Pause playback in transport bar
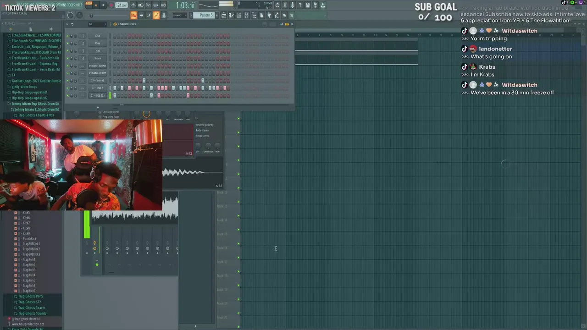 pyautogui.click(x=96, y=5)
